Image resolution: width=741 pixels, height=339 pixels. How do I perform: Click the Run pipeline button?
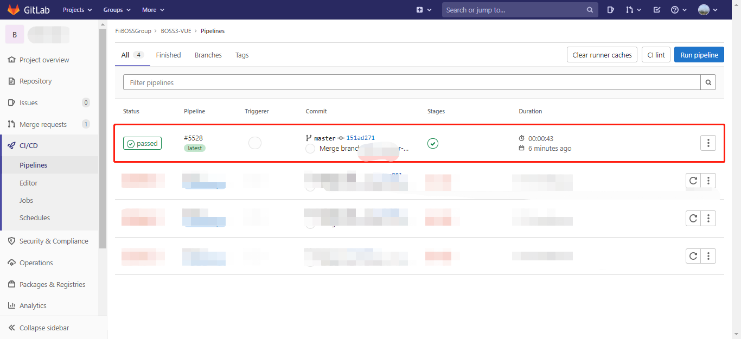pyautogui.click(x=699, y=54)
